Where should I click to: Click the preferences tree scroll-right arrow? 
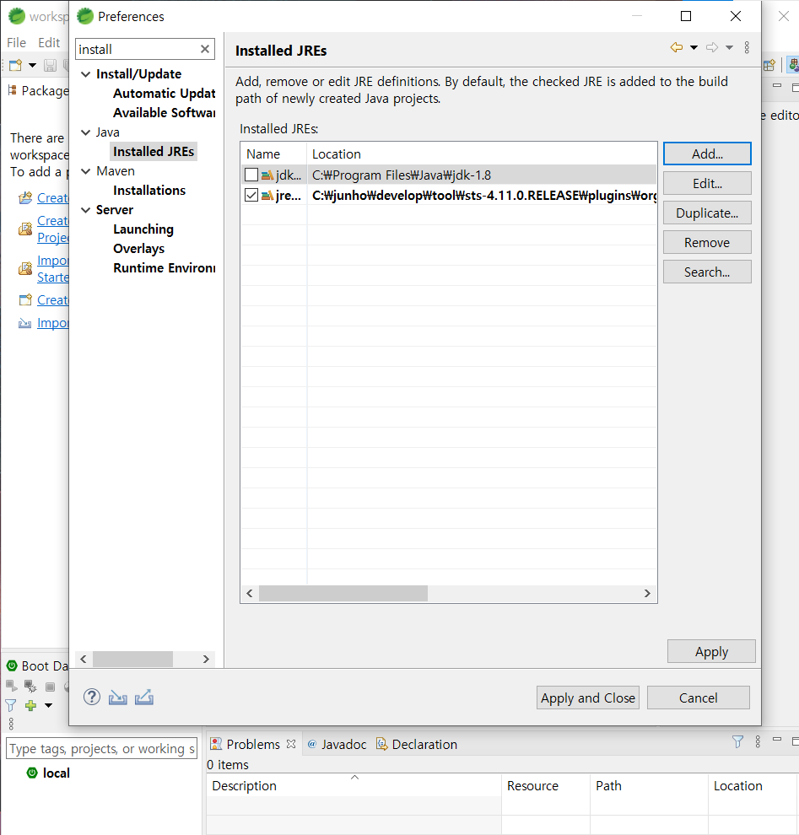click(206, 660)
